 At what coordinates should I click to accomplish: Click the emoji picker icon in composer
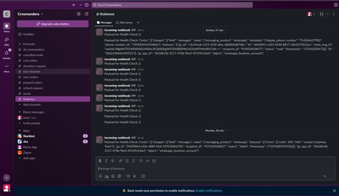[x=113, y=176]
